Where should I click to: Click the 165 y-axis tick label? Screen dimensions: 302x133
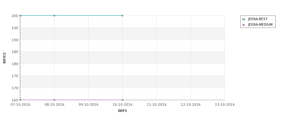coord(15,100)
